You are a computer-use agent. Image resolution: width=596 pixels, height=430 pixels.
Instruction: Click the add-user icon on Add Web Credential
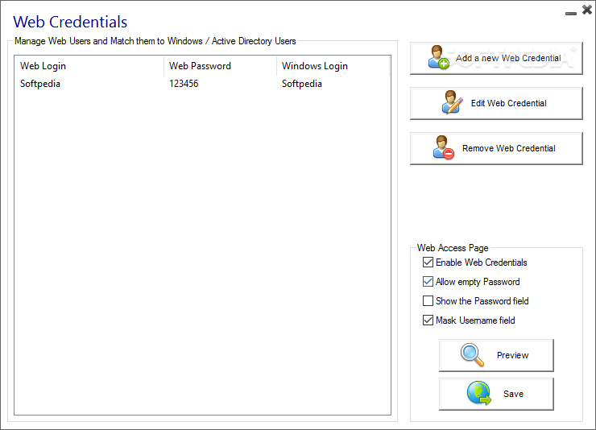pyautogui.click(x=439, y=57)
